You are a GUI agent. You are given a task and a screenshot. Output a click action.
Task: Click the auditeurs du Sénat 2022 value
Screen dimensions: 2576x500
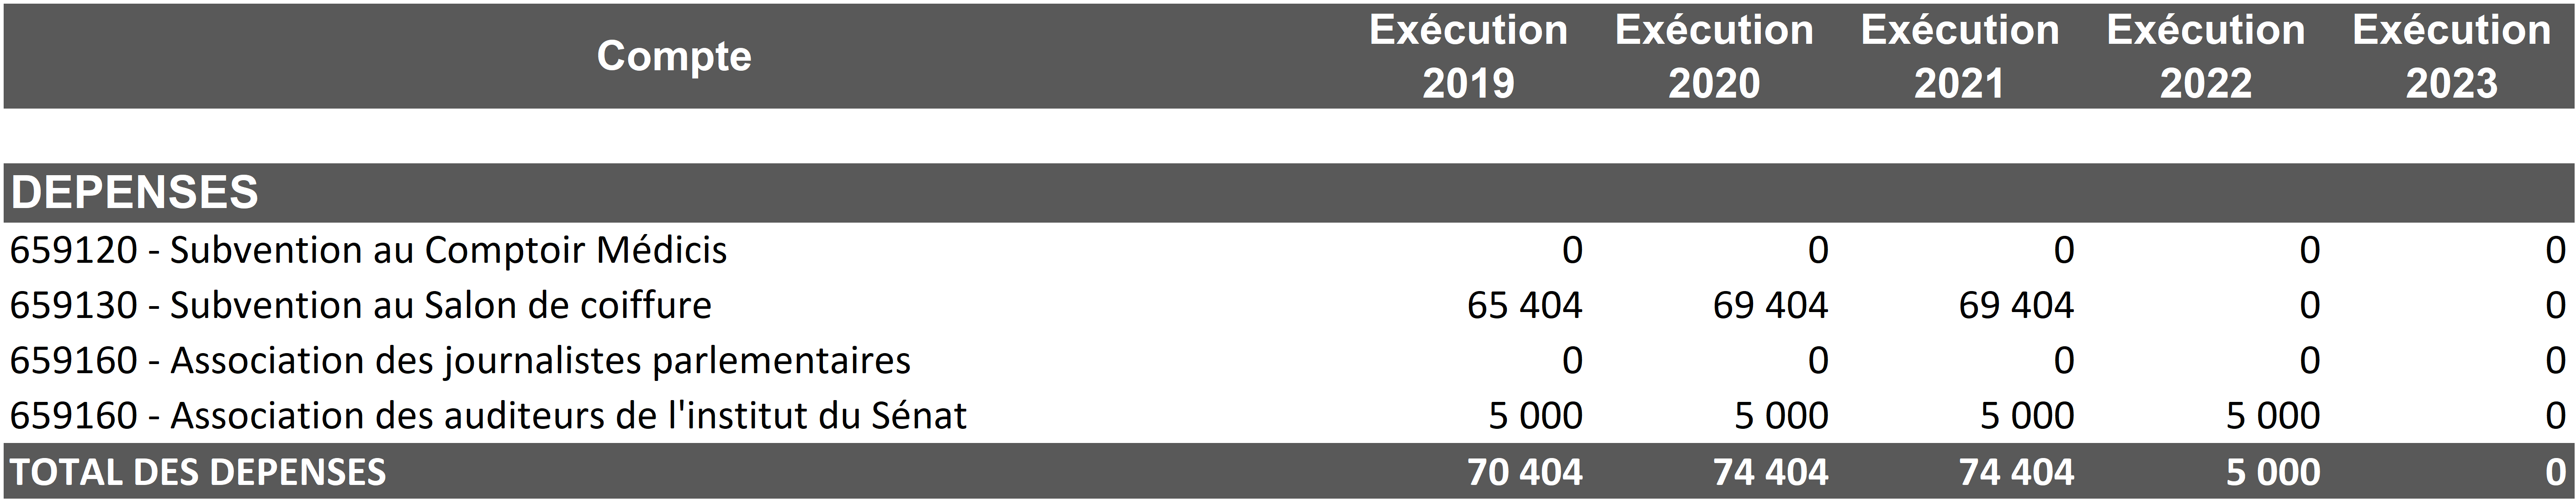2272,415
